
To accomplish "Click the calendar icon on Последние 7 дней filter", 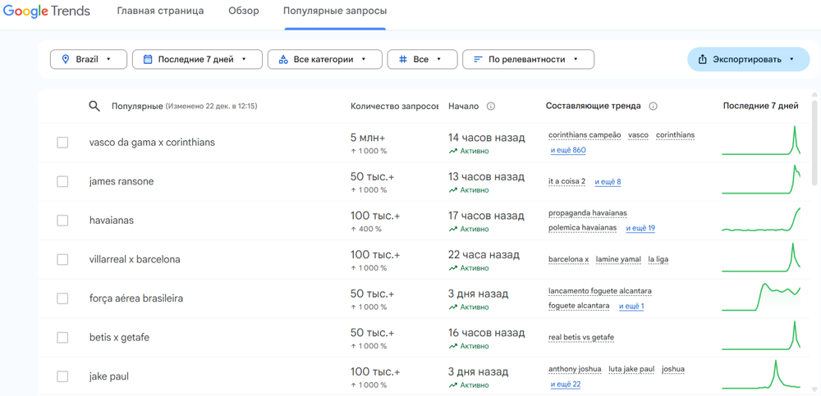I will [148, 59].
